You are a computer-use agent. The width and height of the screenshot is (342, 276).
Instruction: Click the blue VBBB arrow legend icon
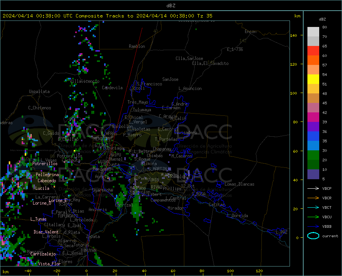pos(313,226)
